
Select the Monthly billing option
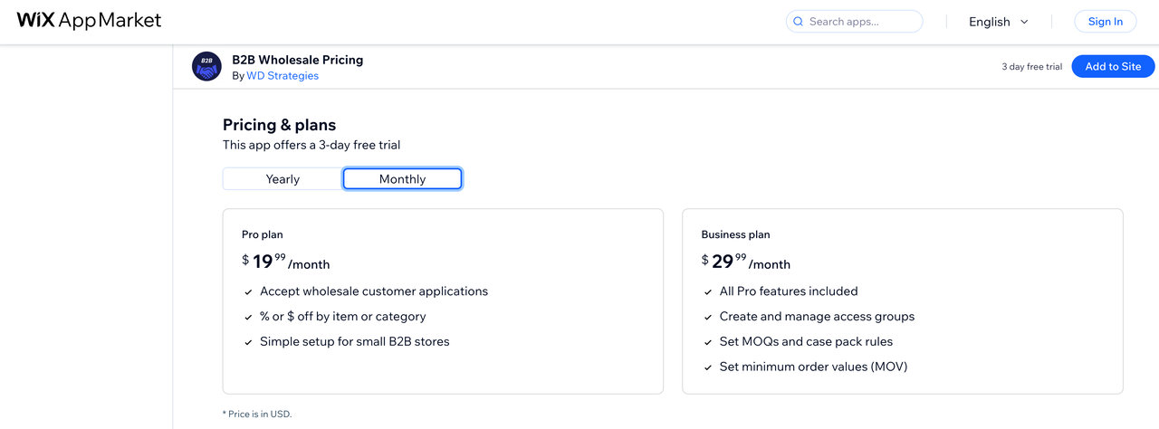tap(402, 179)
